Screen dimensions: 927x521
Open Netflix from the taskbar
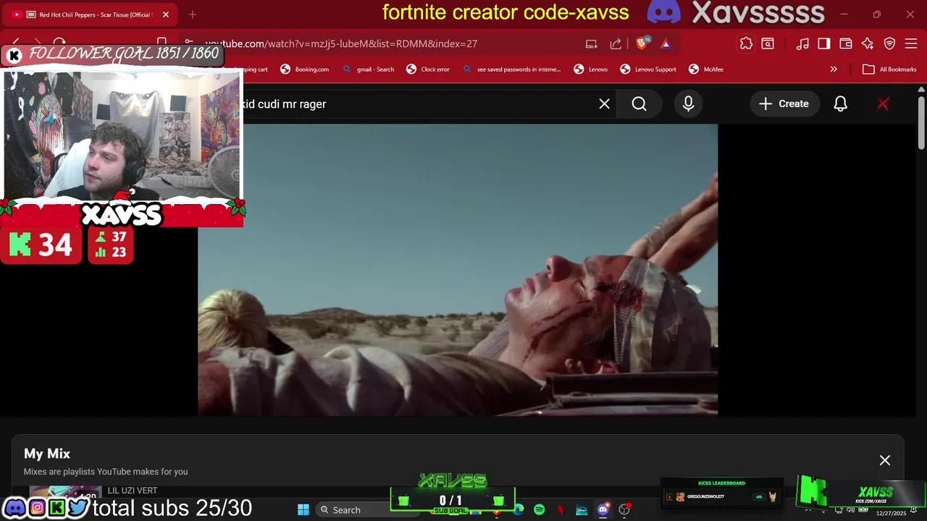point(561,510)
